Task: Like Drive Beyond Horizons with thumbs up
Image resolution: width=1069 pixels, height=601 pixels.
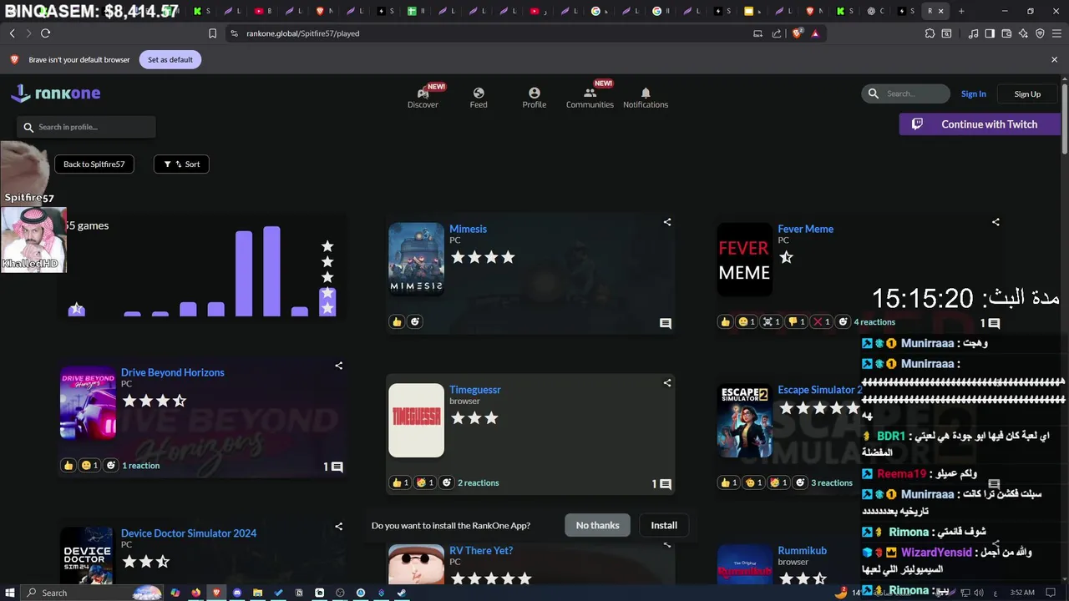Action: point(68,466)
